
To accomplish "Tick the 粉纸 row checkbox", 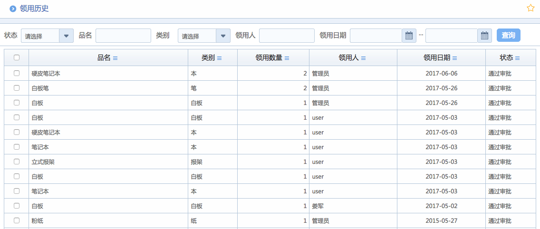I will click(17, 220).
